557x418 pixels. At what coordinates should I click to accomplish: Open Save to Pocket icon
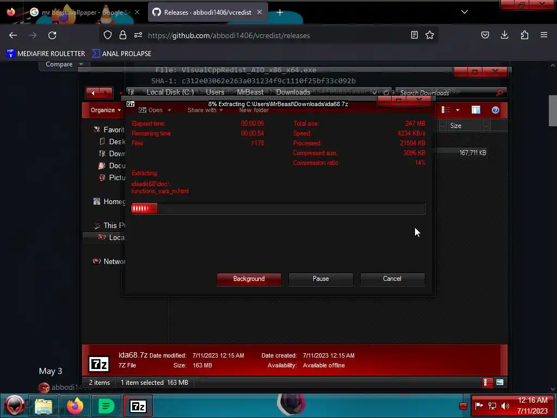click(x=485, y=35)
